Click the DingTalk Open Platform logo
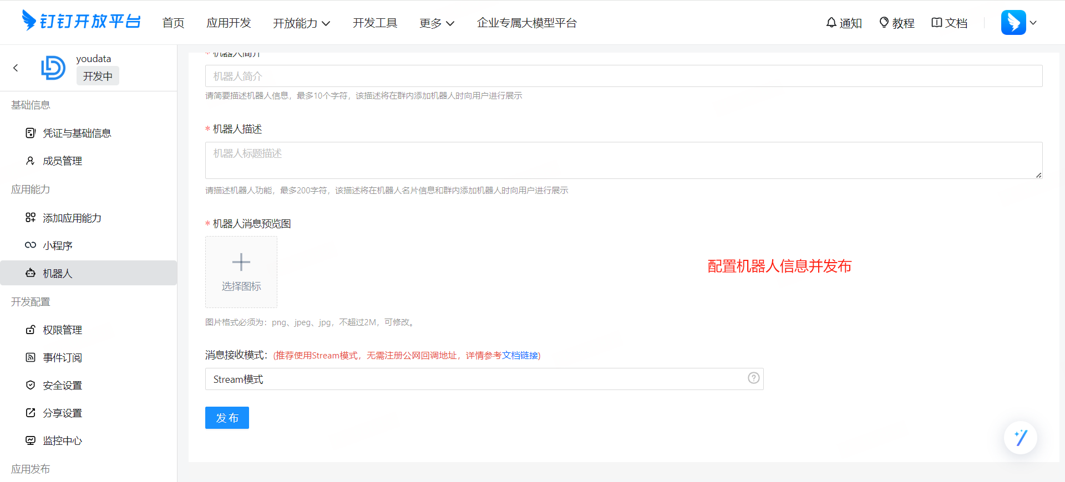 click(x=81, y=21)
